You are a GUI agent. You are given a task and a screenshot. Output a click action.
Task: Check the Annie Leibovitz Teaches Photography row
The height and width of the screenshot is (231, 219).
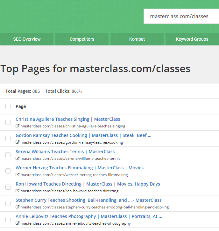8,220
